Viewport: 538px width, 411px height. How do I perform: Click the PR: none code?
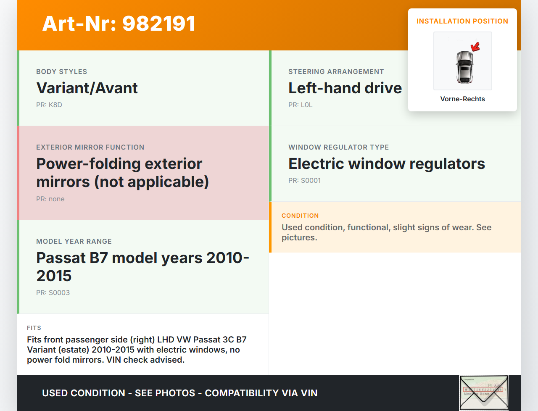(x=50, y=199)
